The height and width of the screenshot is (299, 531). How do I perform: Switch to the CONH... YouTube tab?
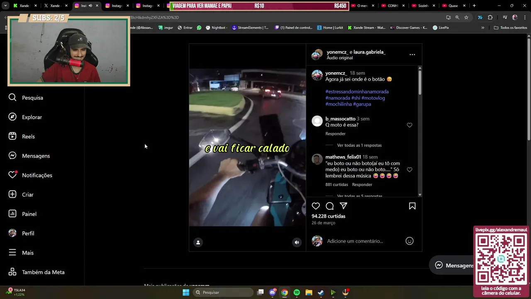(394, 6)
